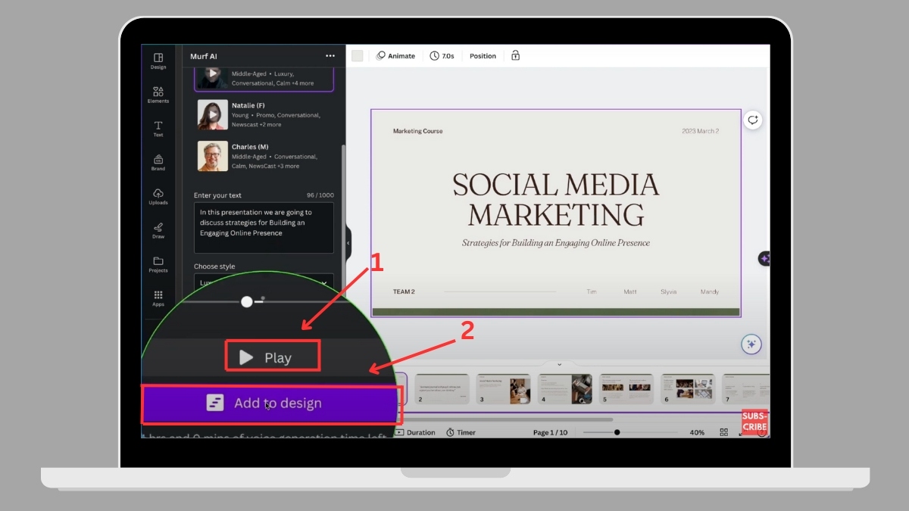Select the Text tool in sidebar
Screen dimensions: 909x511
point(158,129)
